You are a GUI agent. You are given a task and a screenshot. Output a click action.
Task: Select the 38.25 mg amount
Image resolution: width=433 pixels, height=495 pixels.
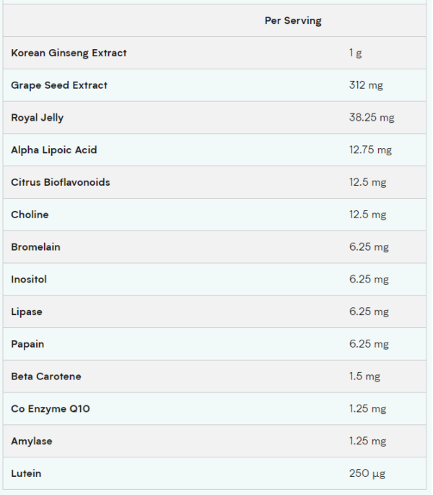coord(372,118)
